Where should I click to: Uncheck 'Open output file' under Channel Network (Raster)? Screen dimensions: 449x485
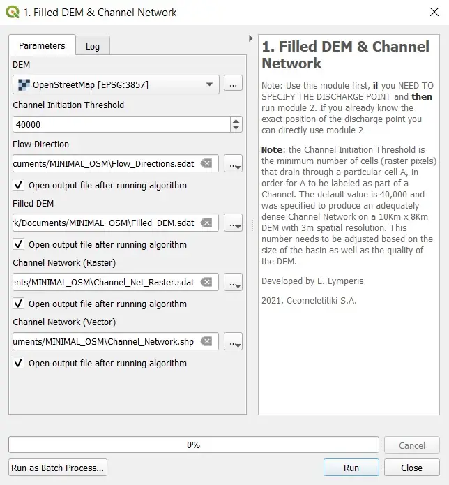click(19, 304)
